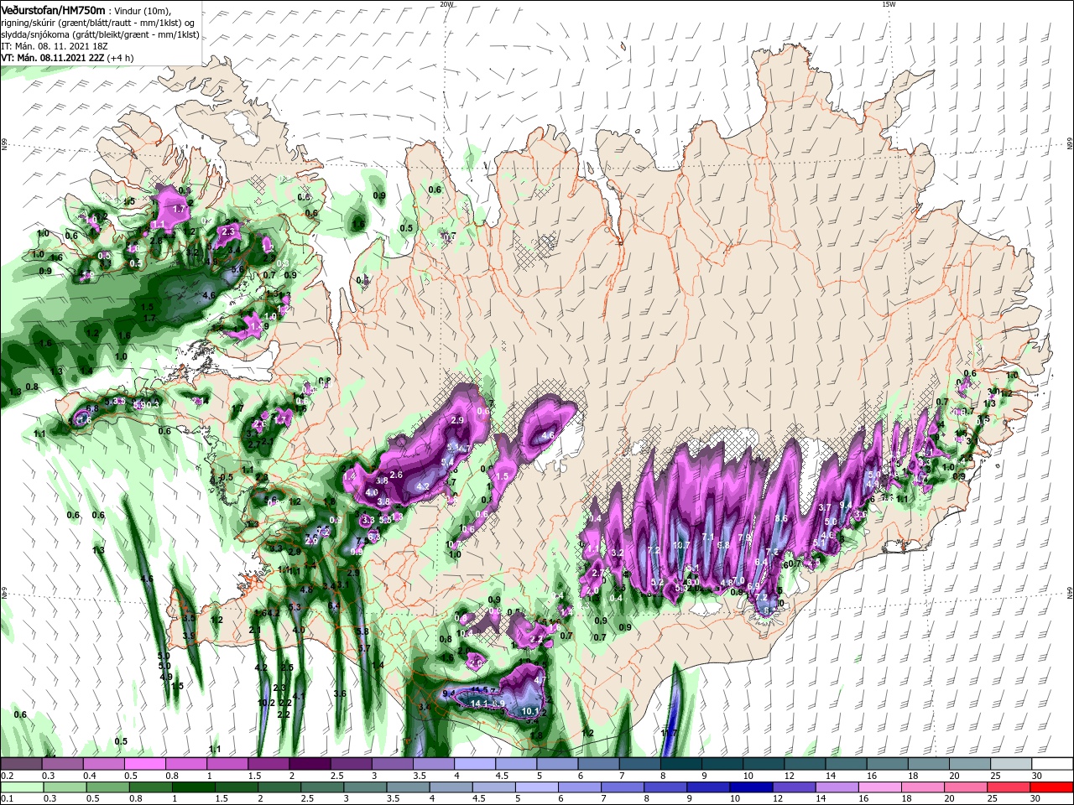Select the slate blue 6 mm snow swatch
Screen dimensions: 1074x805
[599, 764]
